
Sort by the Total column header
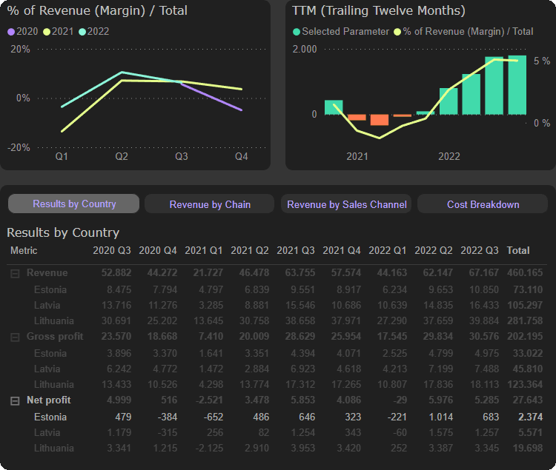tap(518, 251)
